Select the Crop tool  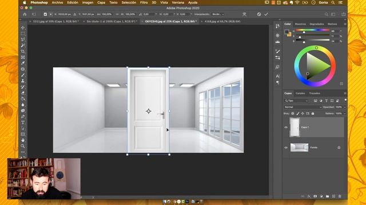click(23, 51)
